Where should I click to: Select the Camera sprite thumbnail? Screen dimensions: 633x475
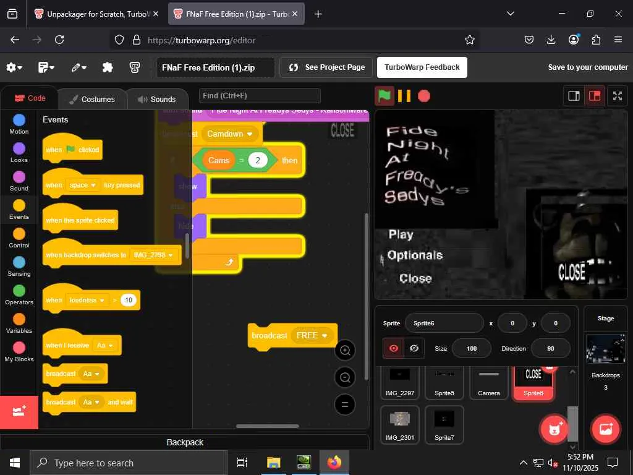point(489,382)
